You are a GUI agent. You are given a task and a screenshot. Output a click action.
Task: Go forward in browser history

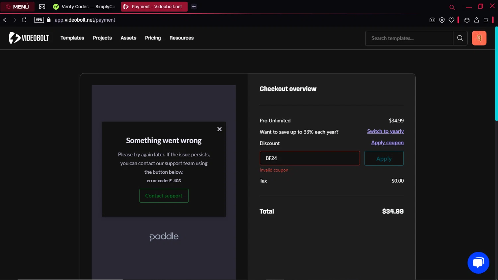point(15,20)
